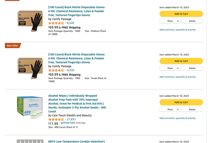Click star rating for Care Touch Alcohol Wipes
Screen dimensions: 212x143
(x=56, y=119)
